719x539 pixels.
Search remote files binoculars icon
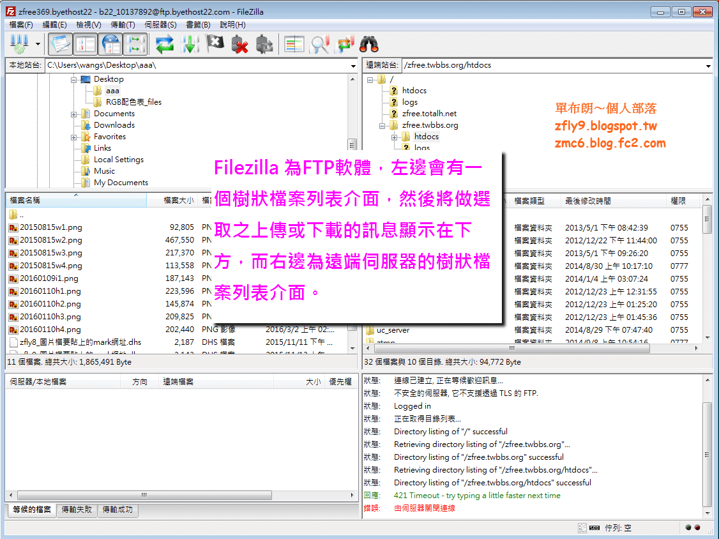369,45
